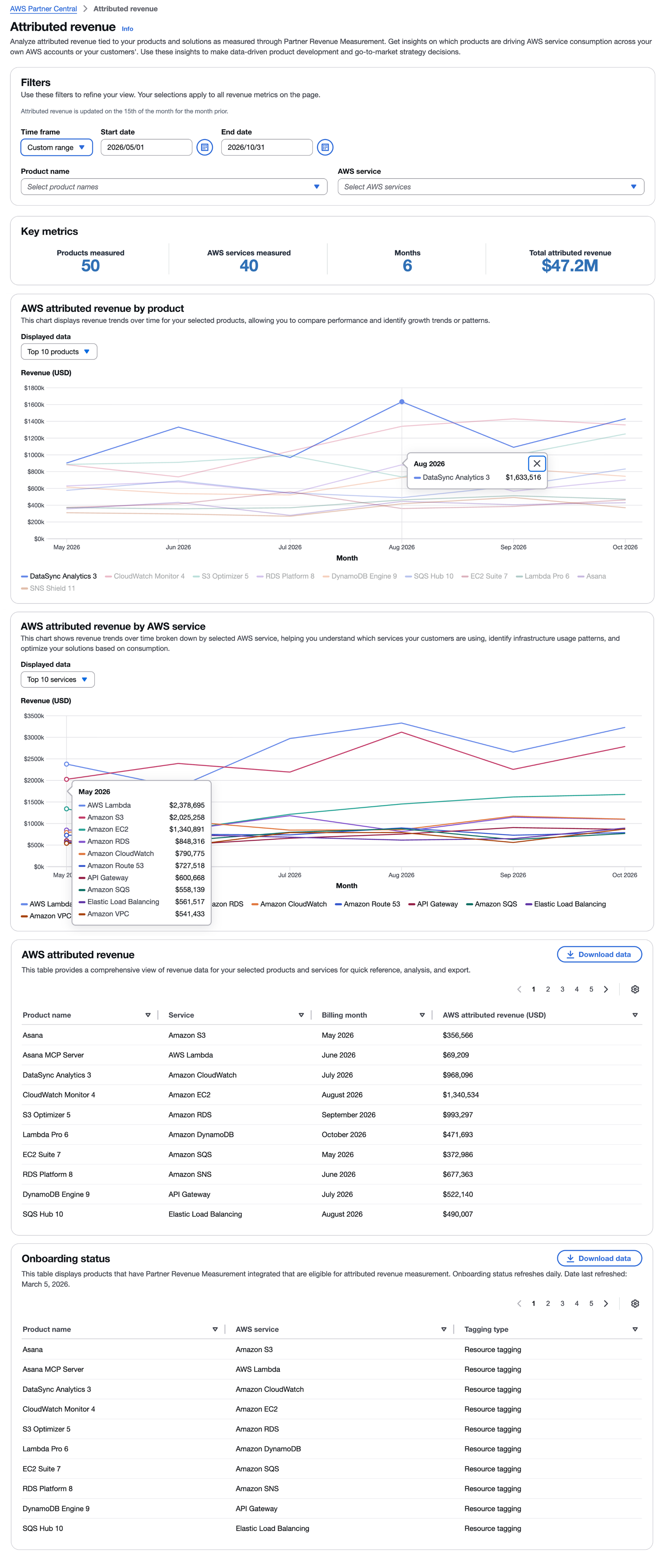Open Onboarding status table settings gear

point(635,1303)
